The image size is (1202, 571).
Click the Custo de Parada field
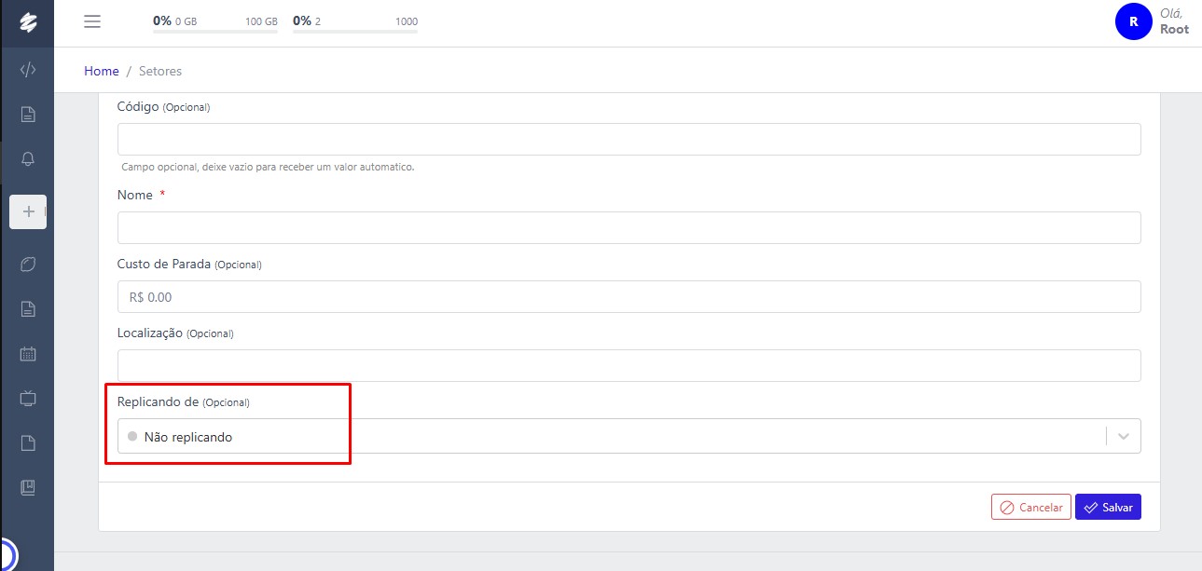tap(629, 297)
